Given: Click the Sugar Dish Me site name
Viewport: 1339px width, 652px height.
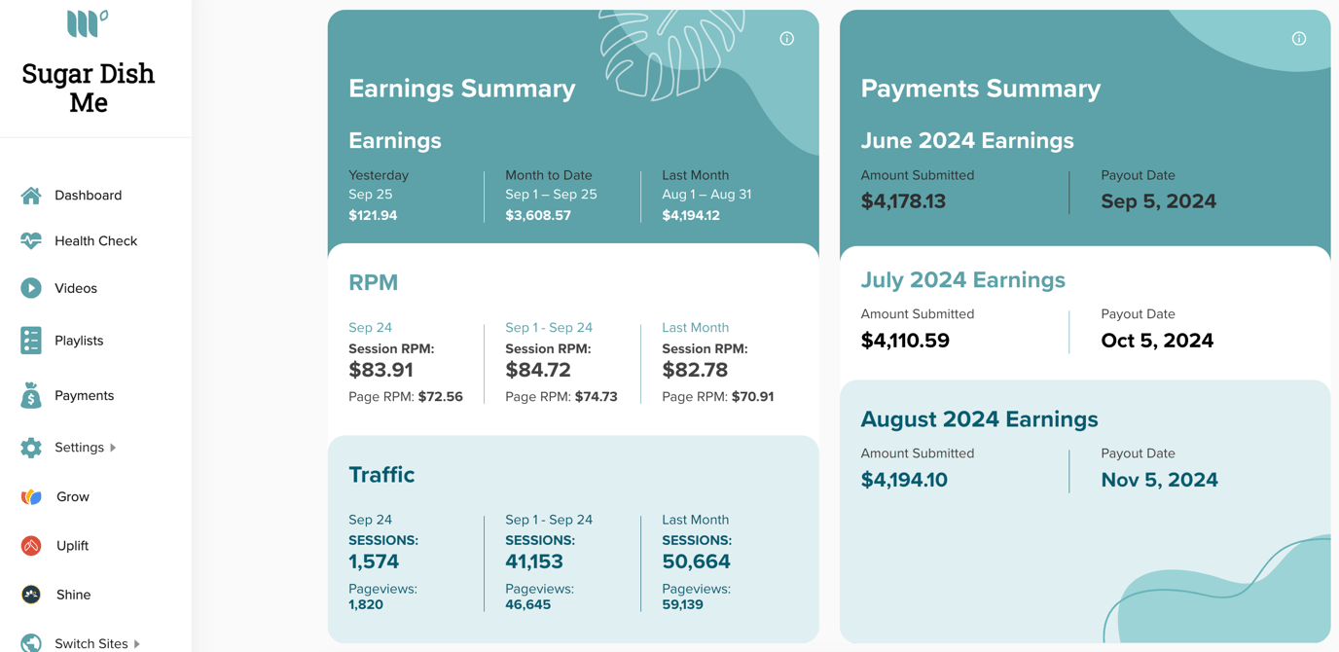Looking at the screenshot, I should click(x=88, y=87).
